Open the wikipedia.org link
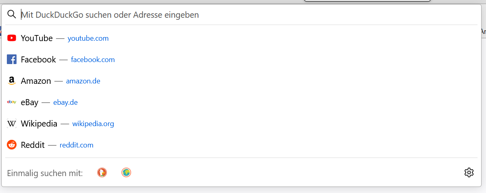 click(x=93, y=124)
